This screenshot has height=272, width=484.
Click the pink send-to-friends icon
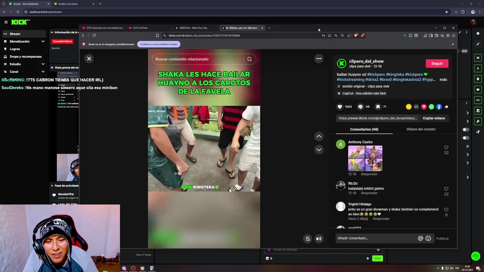(424, 107)
